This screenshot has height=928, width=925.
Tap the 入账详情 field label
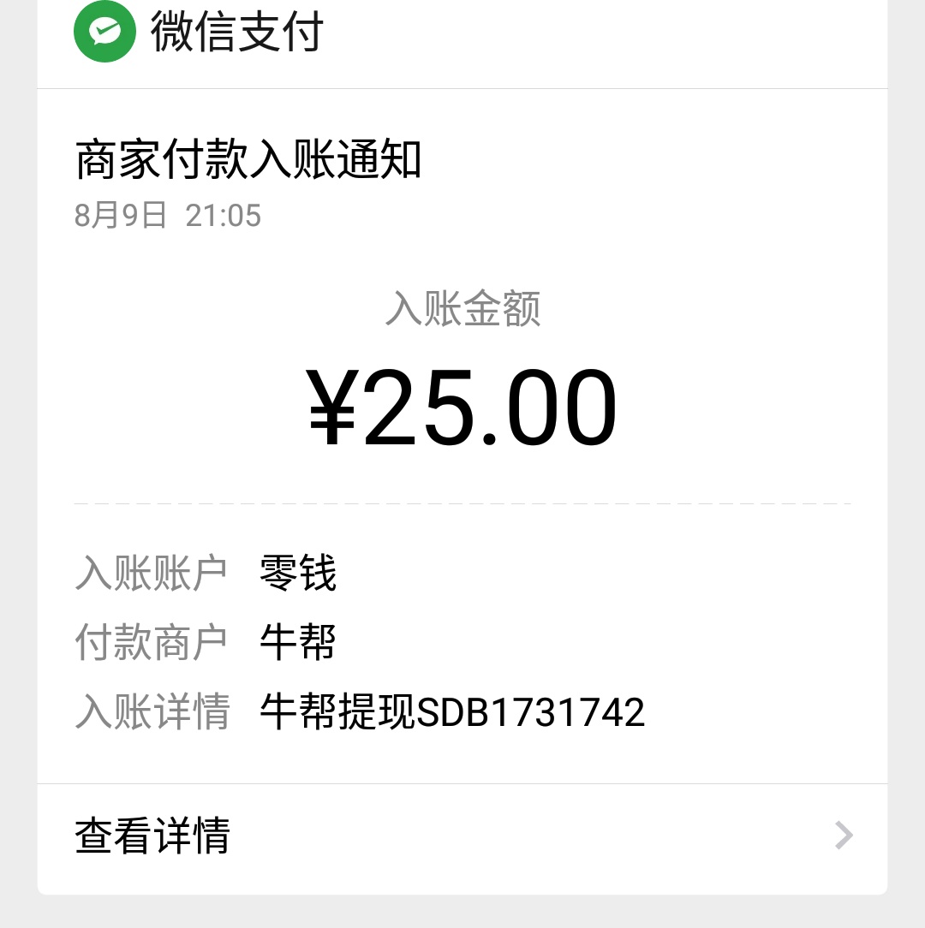pyautogui.click(x=152, y=711)
